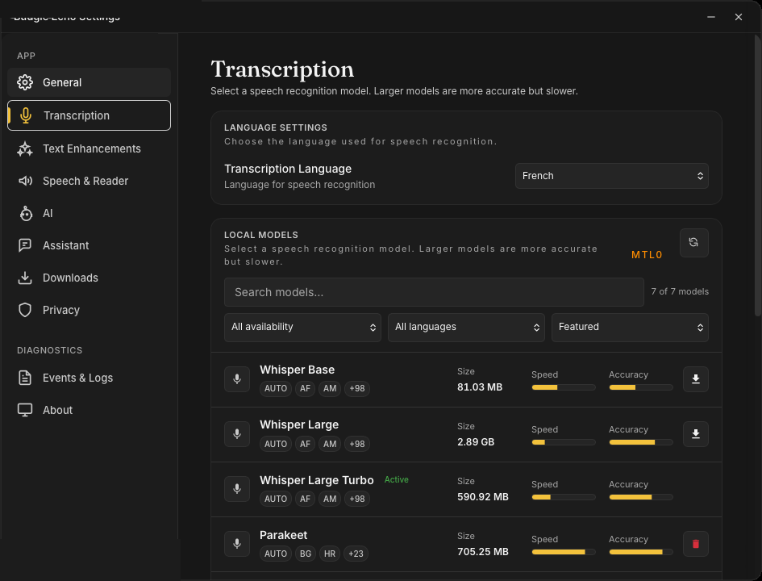This screenshot has width=762, height=581.
Task: Click the Events & Logs document icon
Action: tap(25, 378)
